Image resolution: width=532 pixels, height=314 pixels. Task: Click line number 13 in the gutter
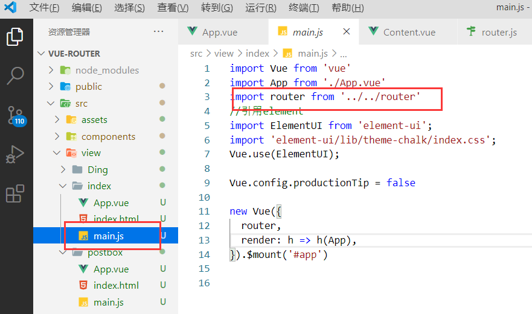click(204, 240)
